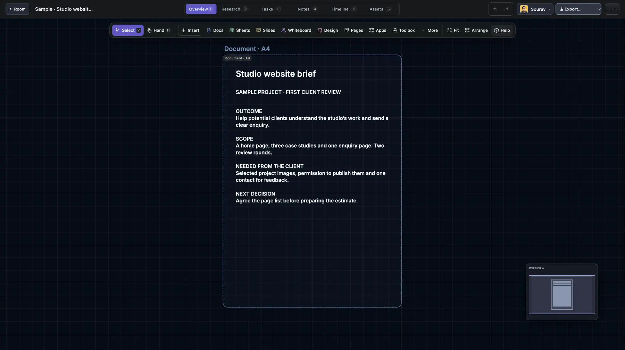Switch to the Overview tab

pyautogui.click(x=201, y=9)
